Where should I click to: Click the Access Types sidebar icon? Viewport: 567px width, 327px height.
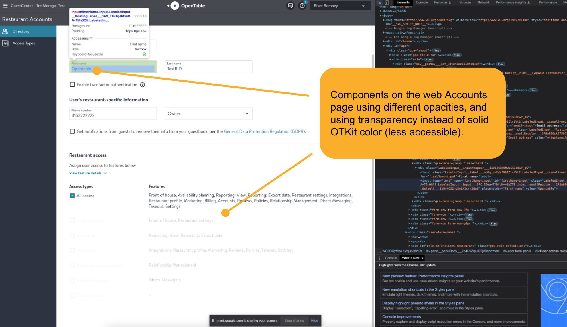click(5, 43)
